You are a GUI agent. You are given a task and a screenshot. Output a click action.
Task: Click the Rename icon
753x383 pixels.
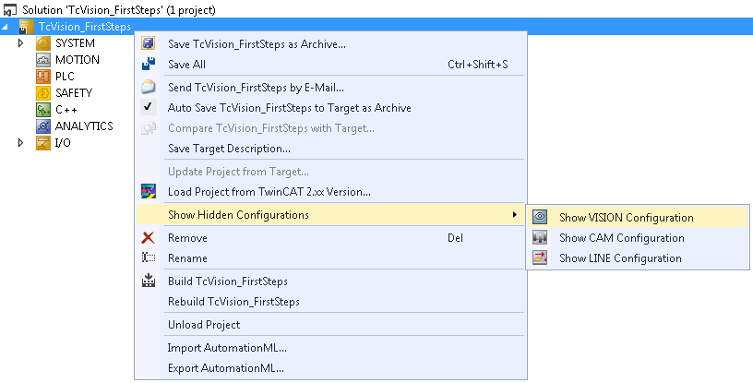(149, 257)
